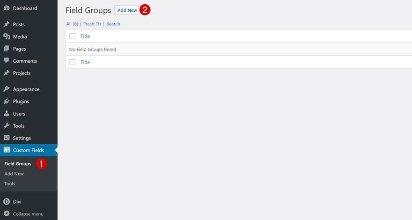
Task: Click the Add New button beside Field Groups
Action: click(x=127, y=10)
